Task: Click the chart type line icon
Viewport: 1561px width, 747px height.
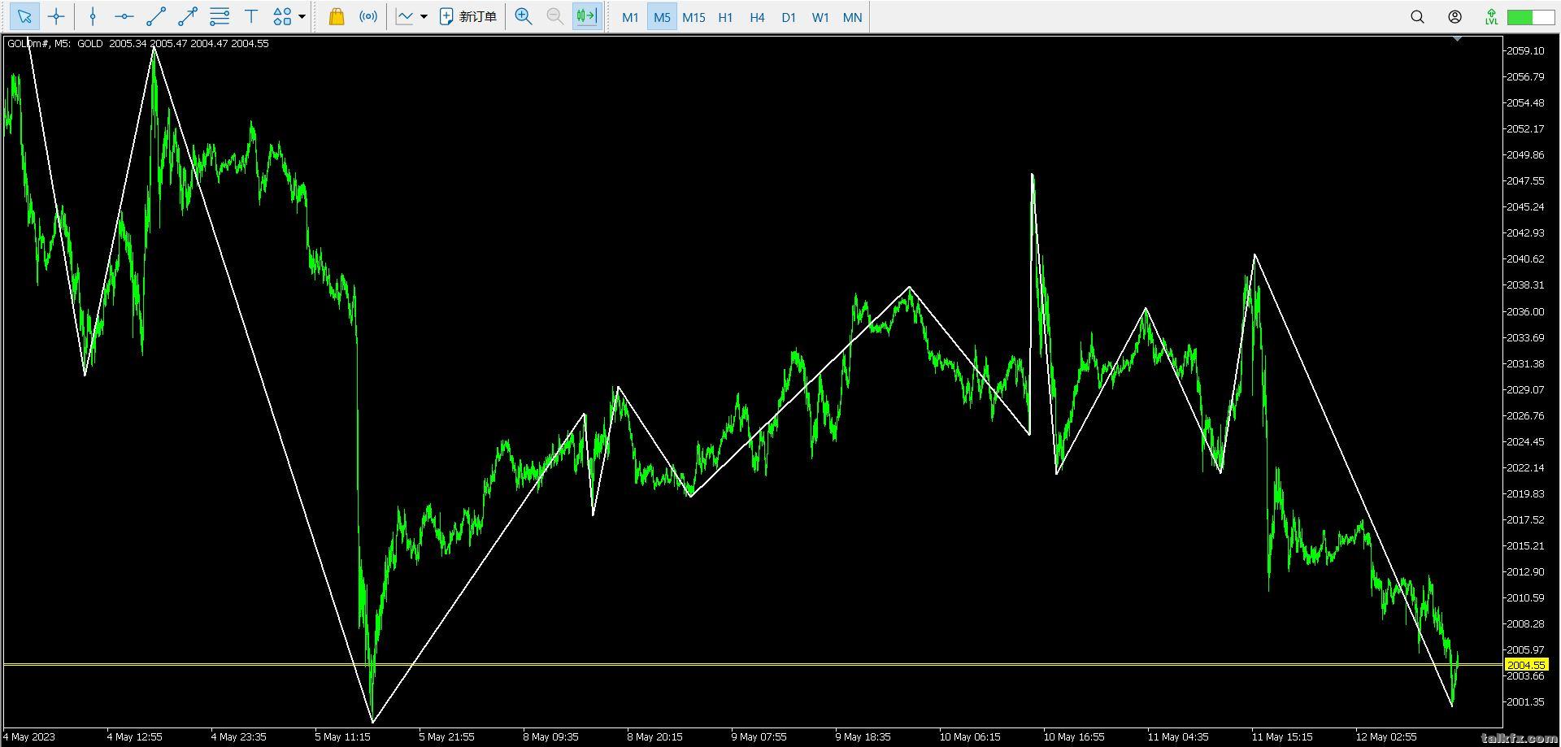Action: [405, 16]
